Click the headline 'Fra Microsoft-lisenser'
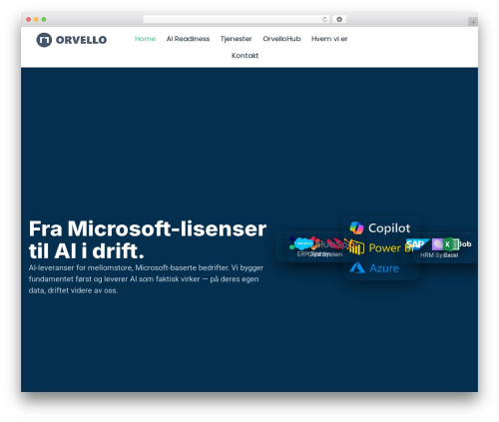499x422 pixels. tap(148, 229)
